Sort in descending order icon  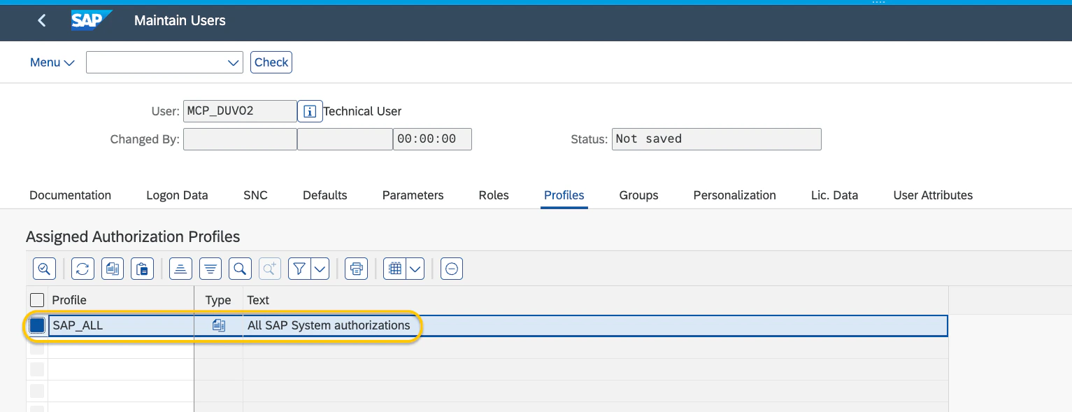pos(210,269)
